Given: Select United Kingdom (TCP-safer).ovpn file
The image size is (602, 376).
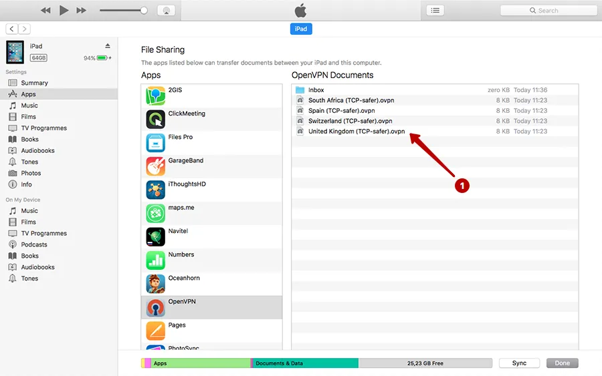Looking at the screenshot, I should coord(435,131).
